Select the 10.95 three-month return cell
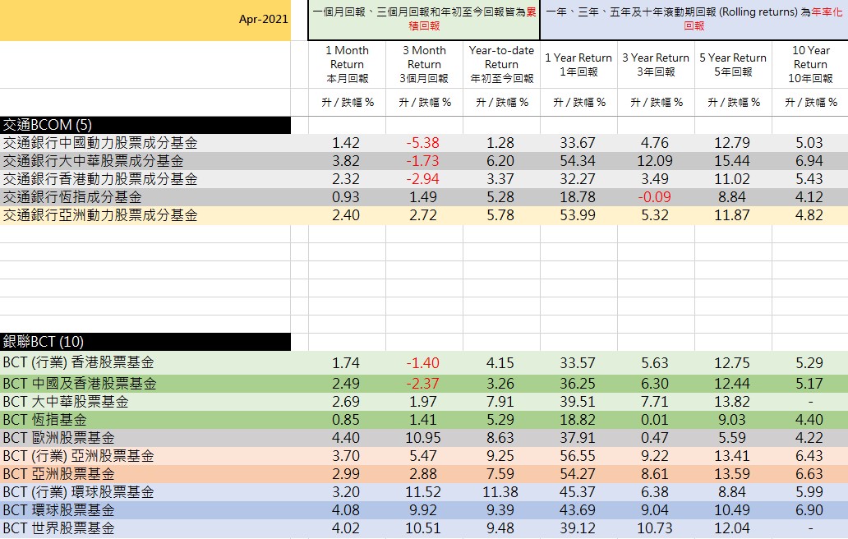Viewport: 848px width, 539px height. coord(423,438)
